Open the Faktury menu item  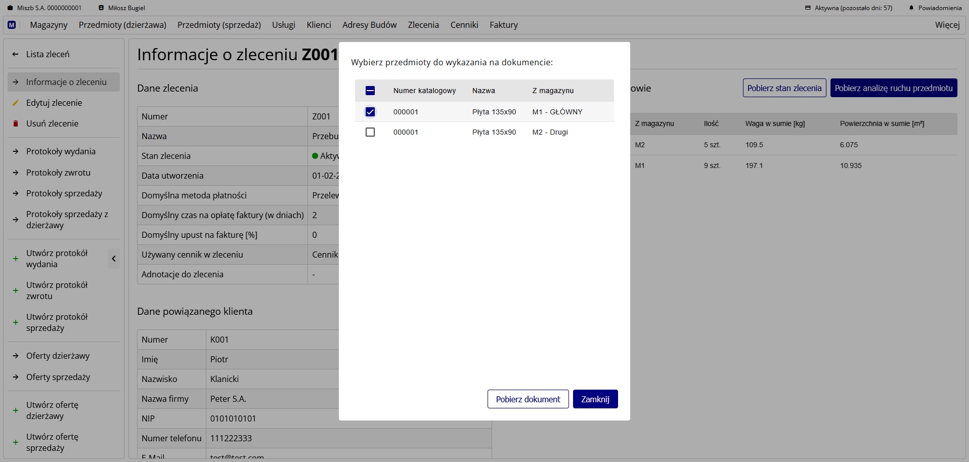coord(503,25)
